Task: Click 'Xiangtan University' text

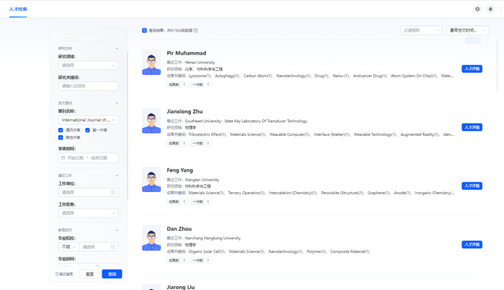Action: pyautogui.click(x=202, y=179)
